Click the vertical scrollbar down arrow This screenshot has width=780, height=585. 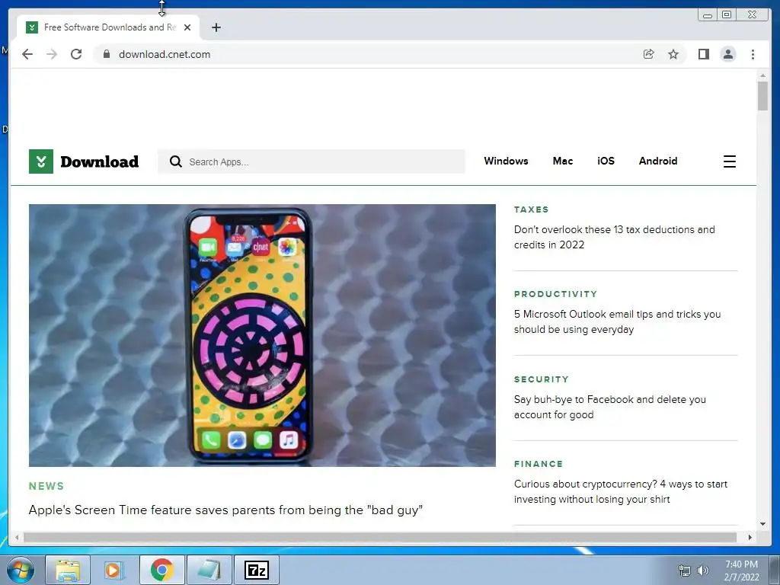tap(762, 524)
